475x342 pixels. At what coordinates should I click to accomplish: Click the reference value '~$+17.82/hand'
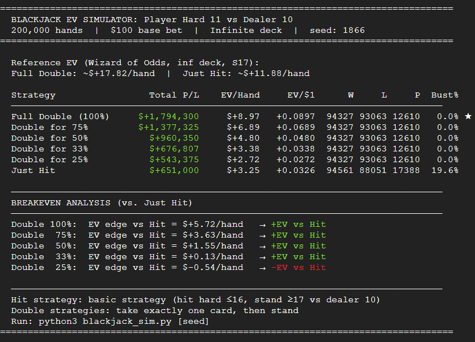pos(119,74)
